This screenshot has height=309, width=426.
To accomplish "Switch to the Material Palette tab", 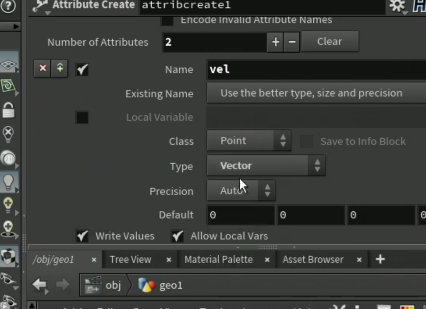I will point(219,259).
